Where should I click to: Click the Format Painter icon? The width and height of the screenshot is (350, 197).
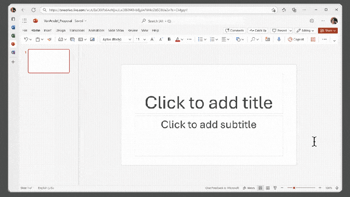(49, 39)
